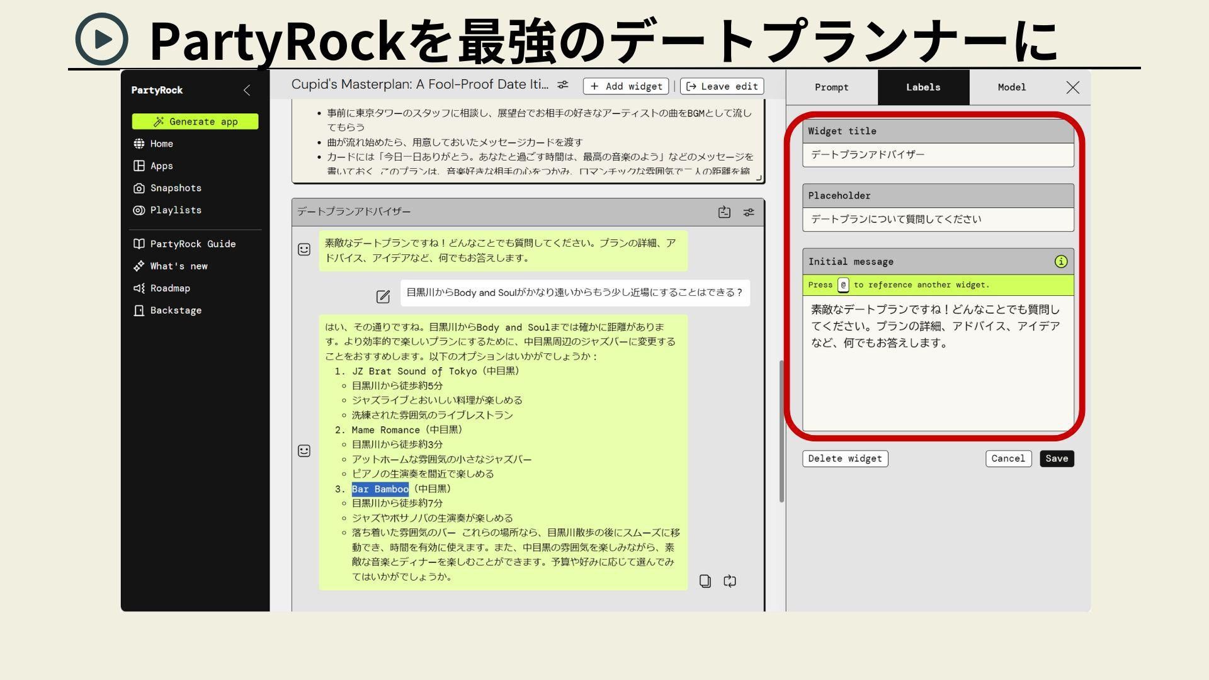This screenshot has height=680, width=1209.
Task: Open app settings sliders next to app title
Action: tap(563, 85)
